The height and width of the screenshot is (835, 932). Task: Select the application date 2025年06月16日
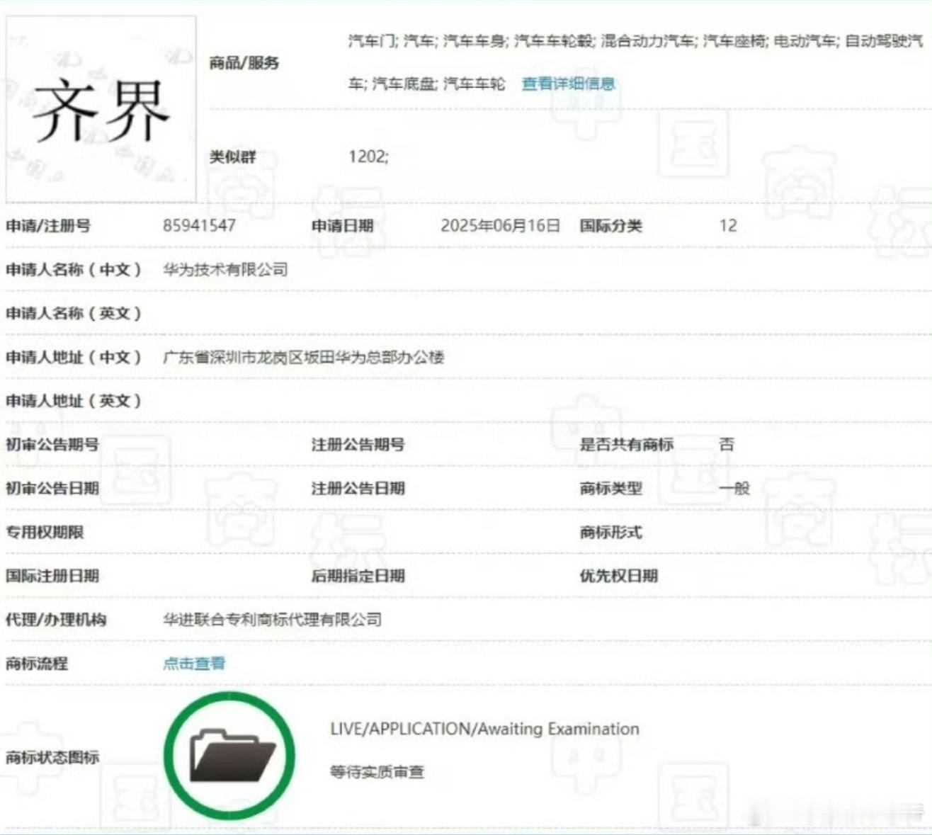click(x=500, y=226)
